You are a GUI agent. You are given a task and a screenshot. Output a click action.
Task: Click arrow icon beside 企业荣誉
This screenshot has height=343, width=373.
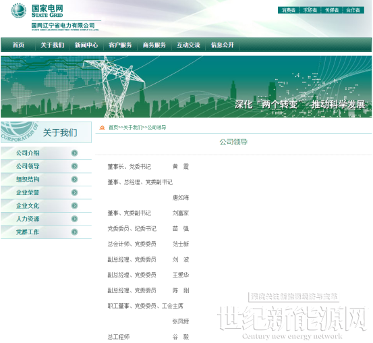click(x=74, y=192)
